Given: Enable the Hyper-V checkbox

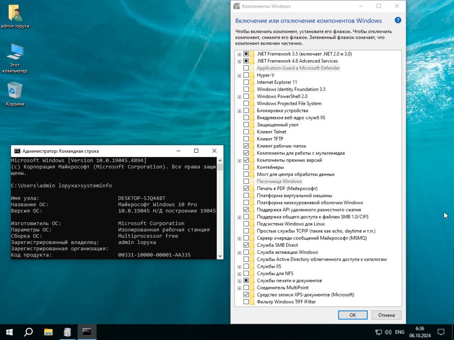Looking at the screenshot, I should click(246, 75).
